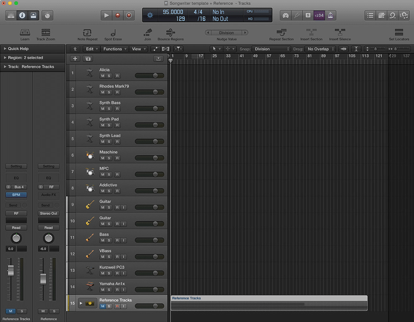Open the Edit menu in Tracks area
The image size is (414, 322).
[91, 49]
